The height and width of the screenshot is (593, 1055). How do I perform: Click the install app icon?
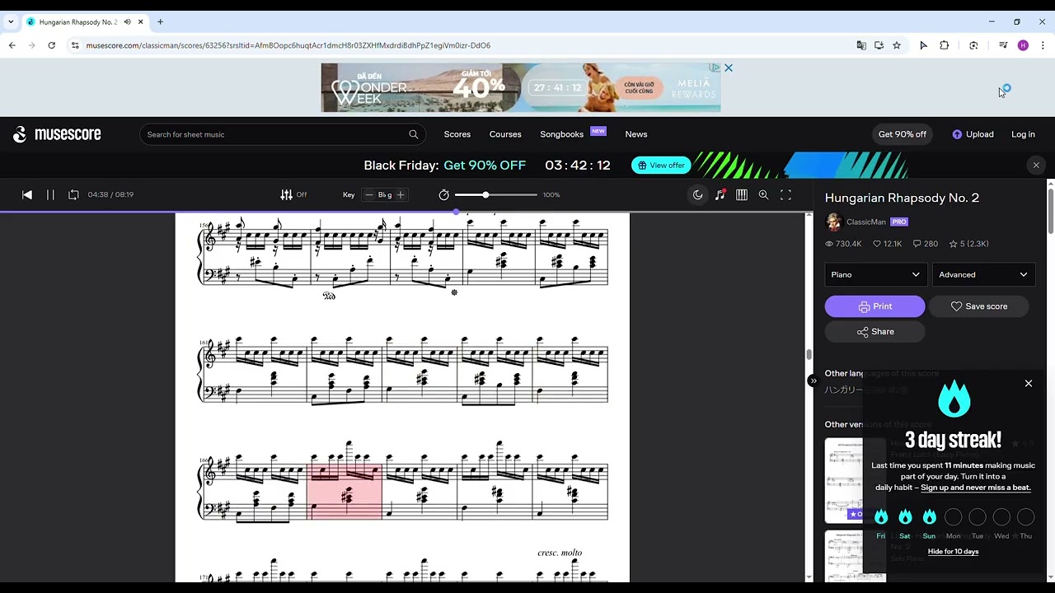click(879, 45)
